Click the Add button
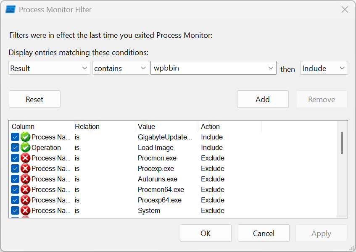Image resolution: width=356 pixels, height=252 pixels. coord(263,100)
